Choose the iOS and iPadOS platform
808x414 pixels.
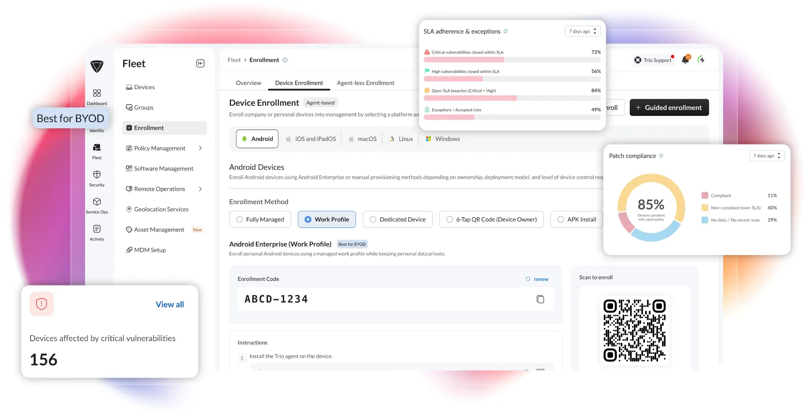click(x=311, y=139)
